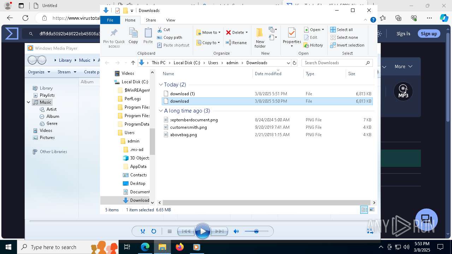Image resolution: width=452 pixels, height=254 pixels.
Task: Click Local Disk (C:) breadcrumb
Action: (x=187, y=63)
